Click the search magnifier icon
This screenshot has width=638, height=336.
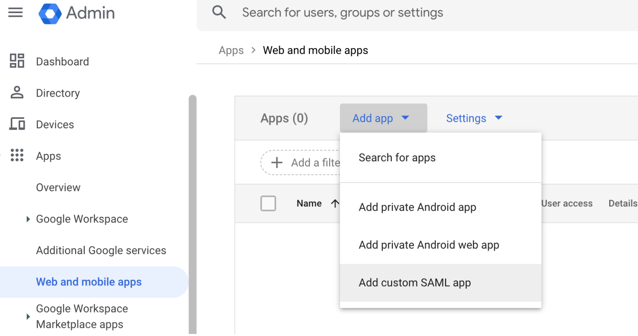pos(219,12)
